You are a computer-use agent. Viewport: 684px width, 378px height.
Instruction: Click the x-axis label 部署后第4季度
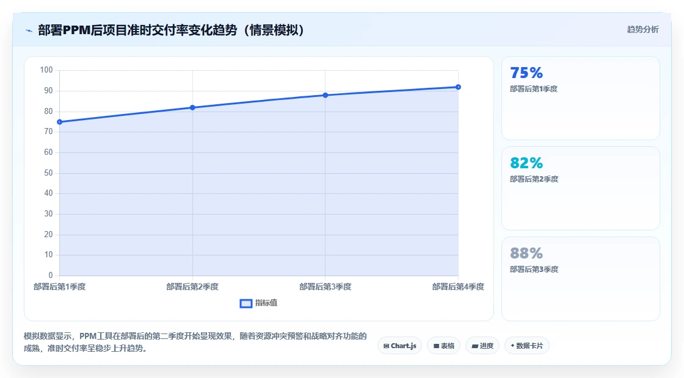(458, 287)
